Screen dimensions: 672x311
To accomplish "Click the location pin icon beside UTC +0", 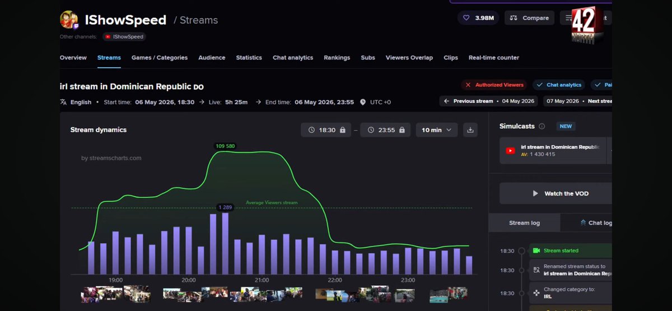I will pyautogui.click(x=363, y=103).
